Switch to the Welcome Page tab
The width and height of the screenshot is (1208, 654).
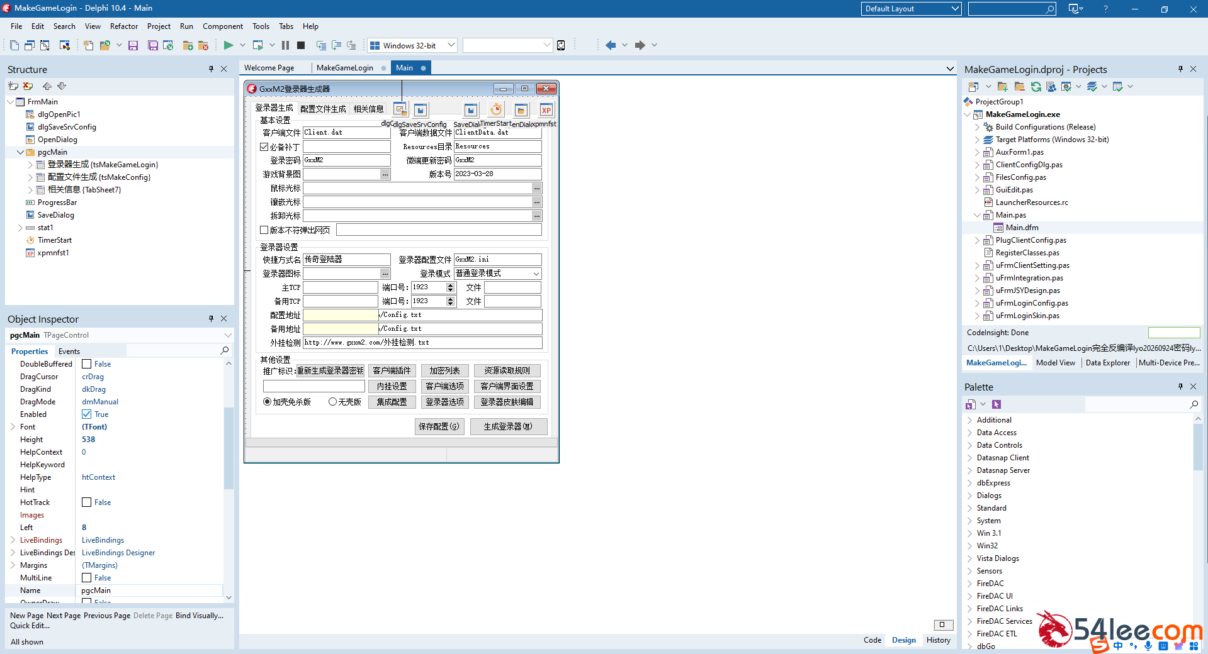coord(269,68)
